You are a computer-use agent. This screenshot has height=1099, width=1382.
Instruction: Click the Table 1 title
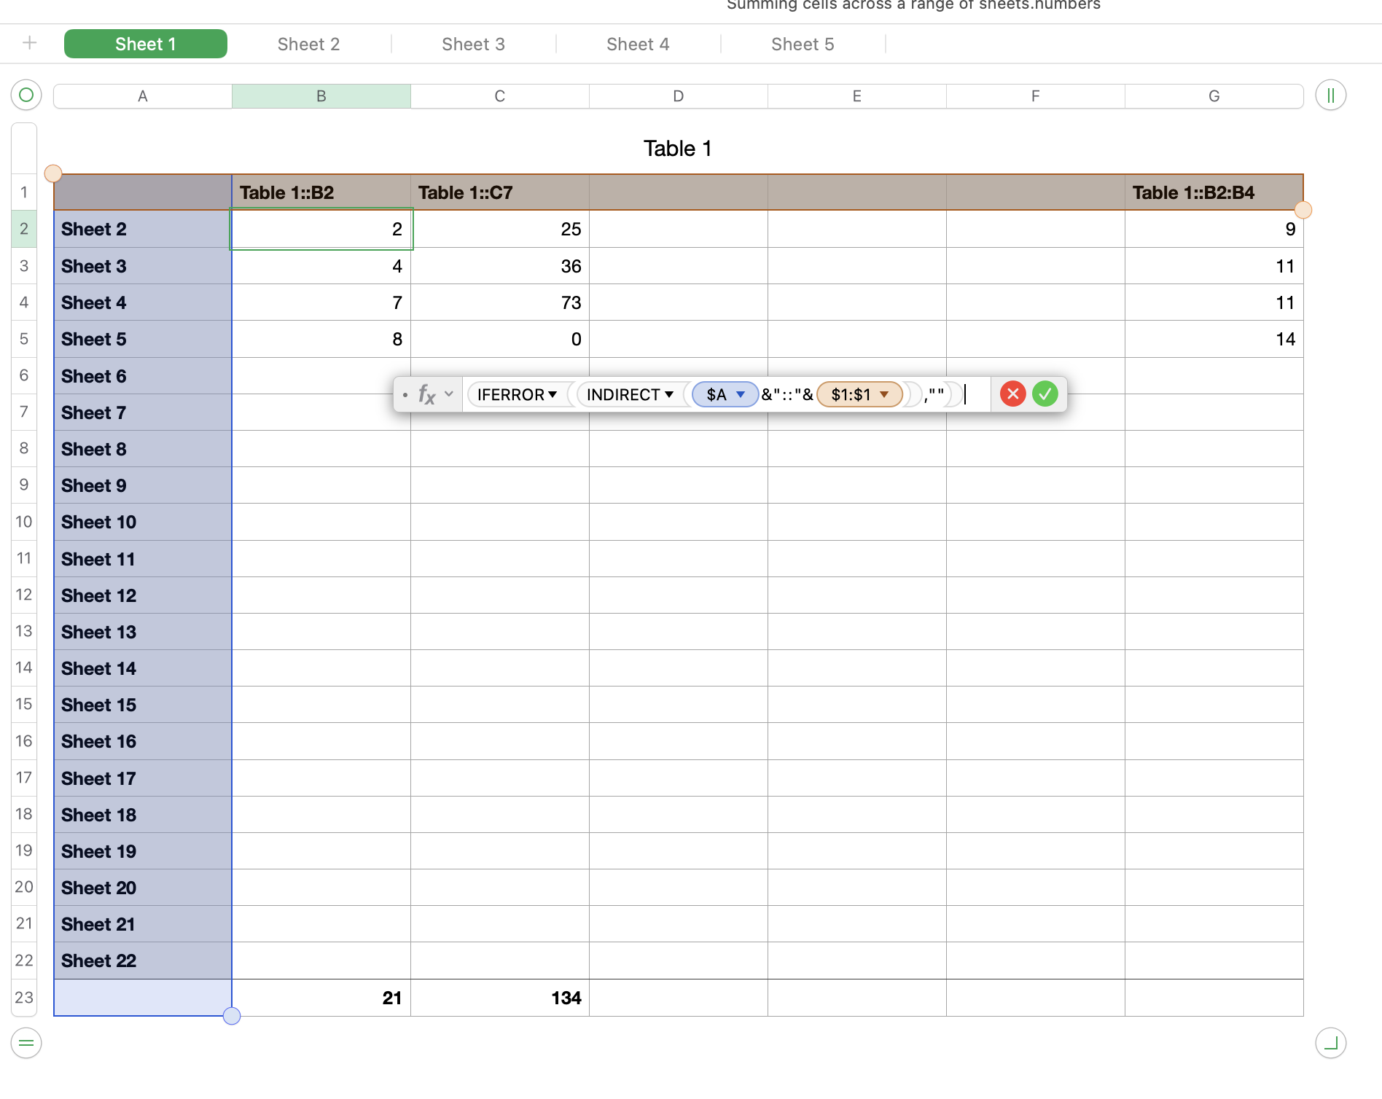click(678, 149)
